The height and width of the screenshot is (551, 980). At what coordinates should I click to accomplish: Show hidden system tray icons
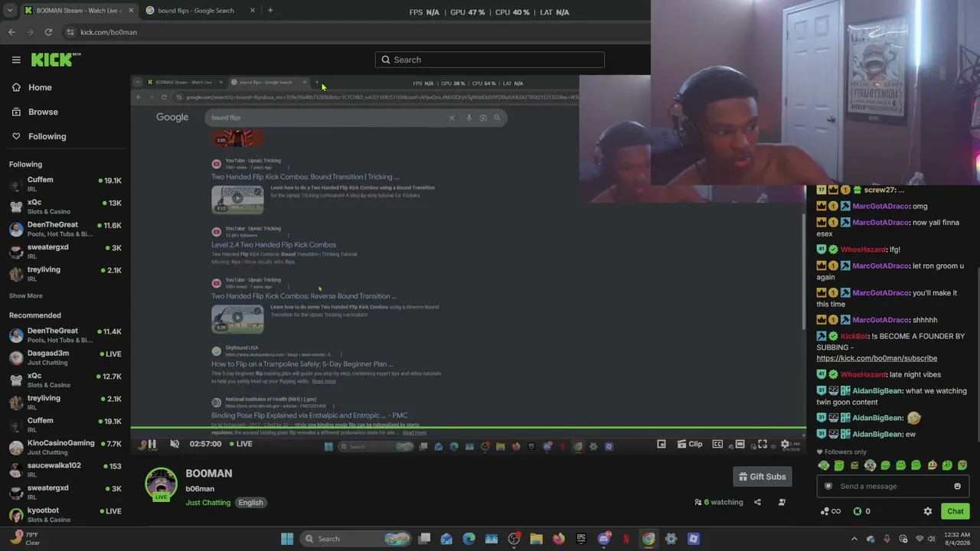click(x=854, y=539)
